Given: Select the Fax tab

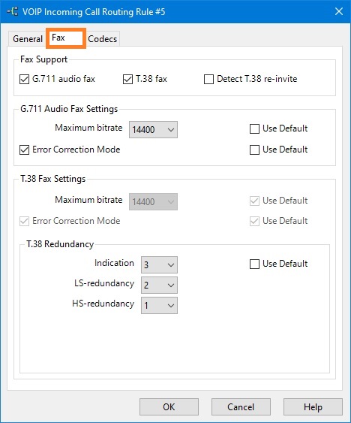Looking at the screenshot, I should click(66, 38).
